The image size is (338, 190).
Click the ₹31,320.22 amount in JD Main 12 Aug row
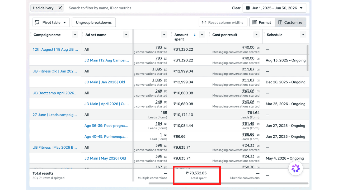(183, 60)
